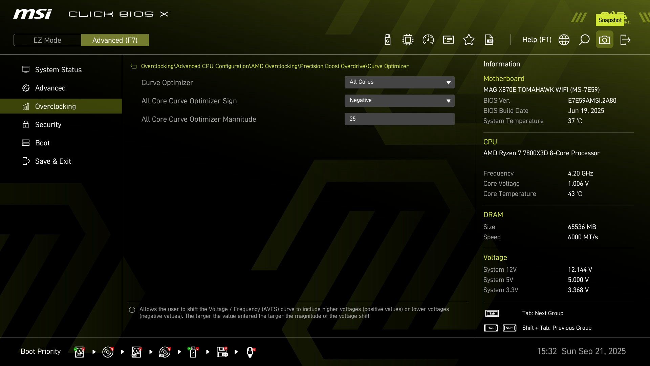Expand the Curve Optimizer Sign Negative dropdown

[x=399, y=101]
